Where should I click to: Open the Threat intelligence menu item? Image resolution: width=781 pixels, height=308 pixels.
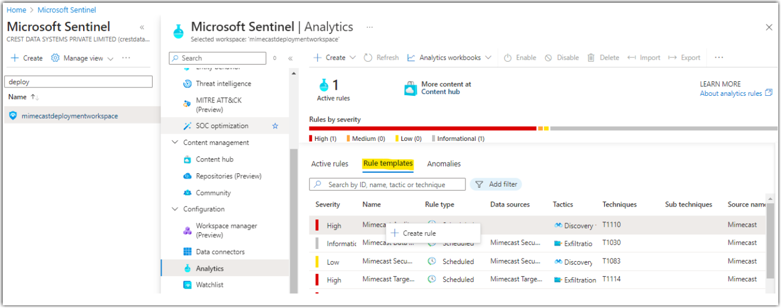223,84
